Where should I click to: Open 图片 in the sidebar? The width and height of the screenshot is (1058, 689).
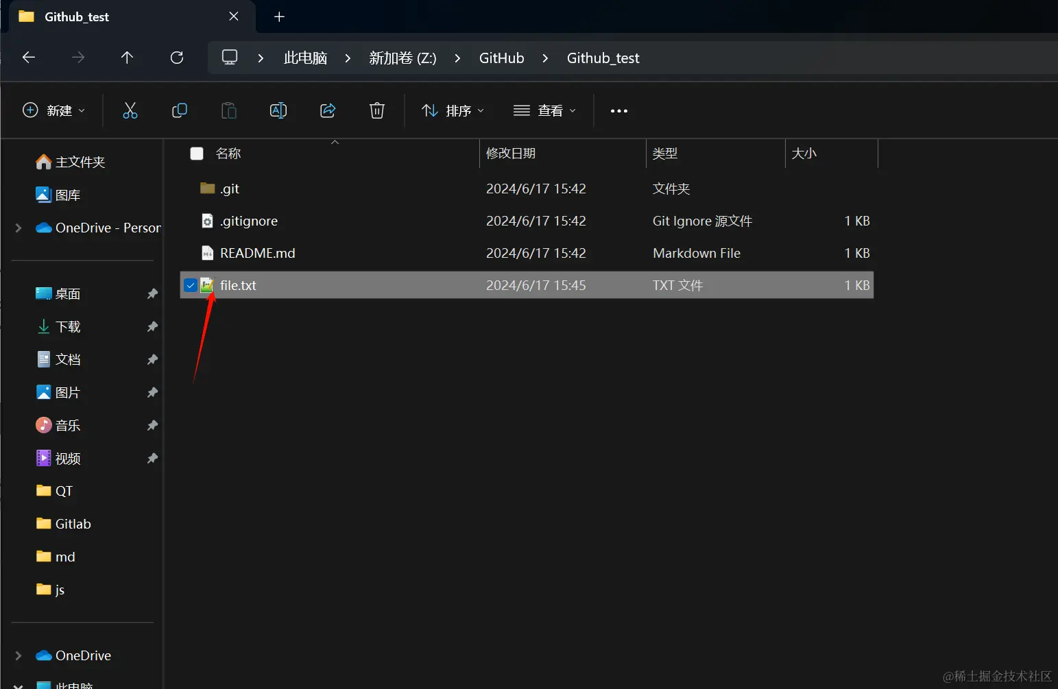[58, 392]
